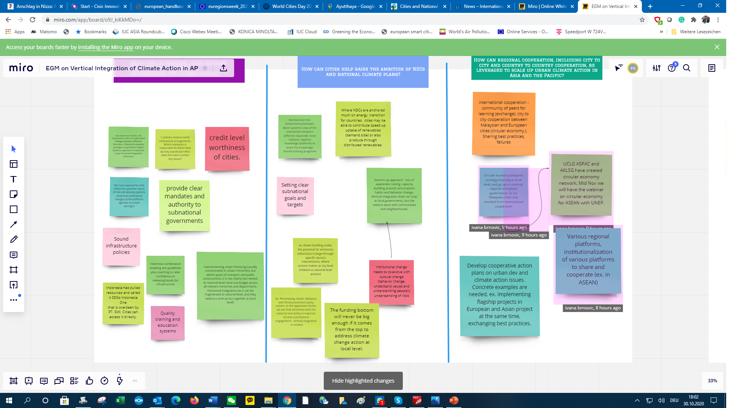Open the 33% zoom level menu
The width and height of the screenshot is (733, 408).
[x=712, y=381]
